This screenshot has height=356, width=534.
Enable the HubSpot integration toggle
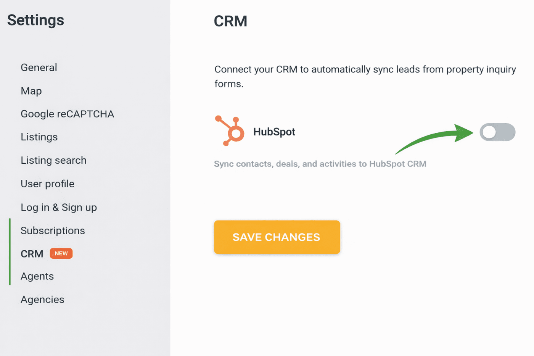(497, 132)
